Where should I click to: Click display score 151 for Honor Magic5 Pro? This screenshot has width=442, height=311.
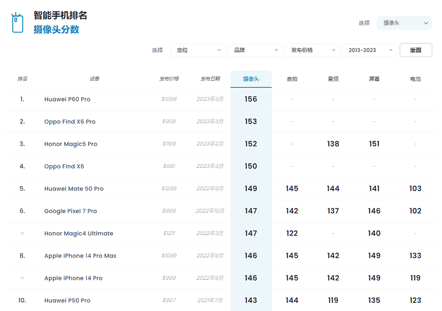pos(374,144)
